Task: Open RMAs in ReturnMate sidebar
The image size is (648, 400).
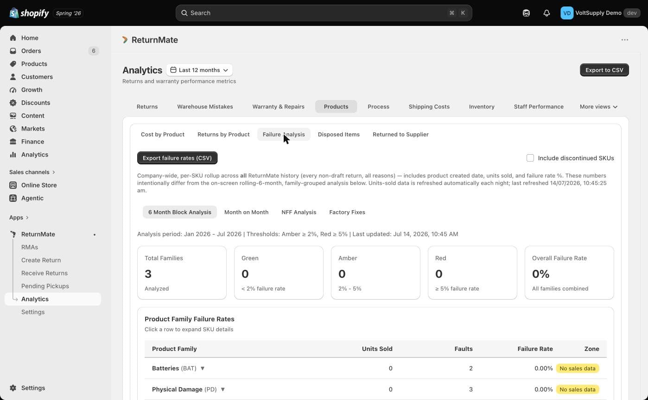Action: click(30, 247)
